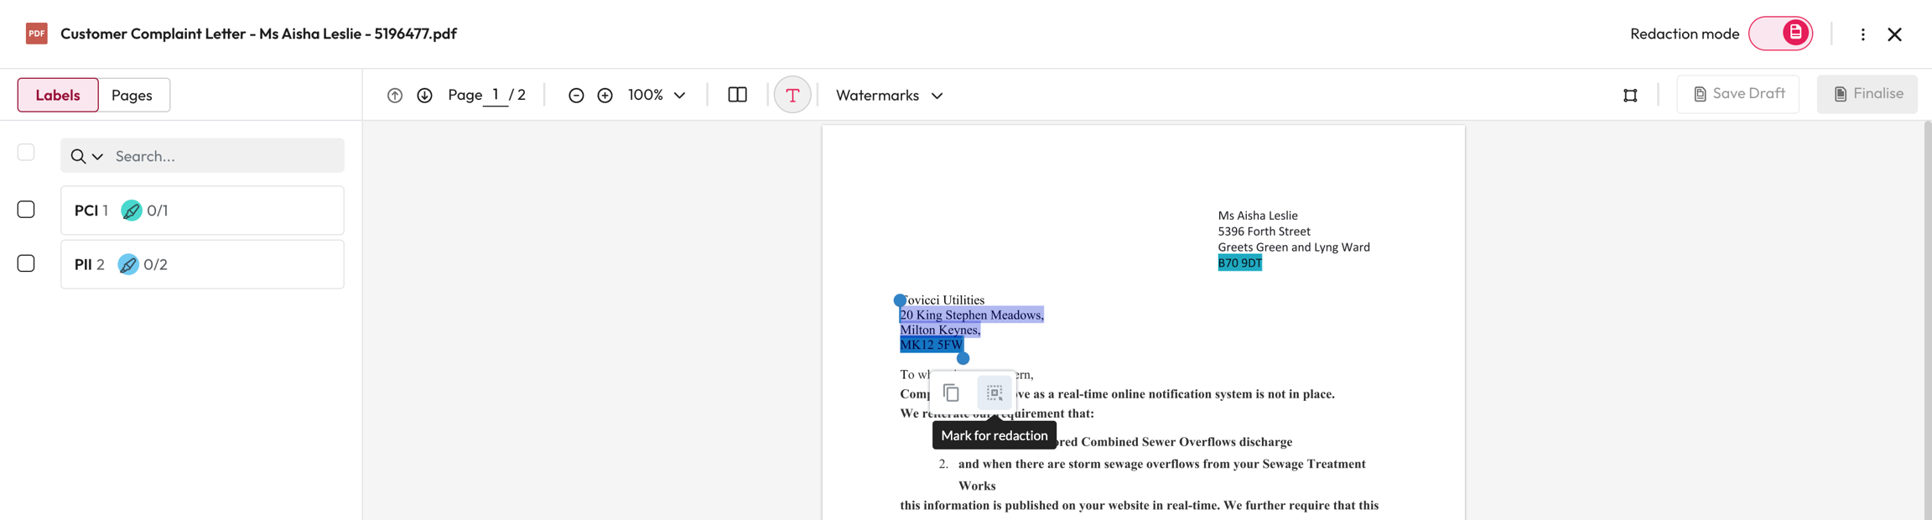Image resolution: width=1932 pixels, height=520 pixels.
Task: Tick the PII label checkbox
Action: (x=26, y=263)
